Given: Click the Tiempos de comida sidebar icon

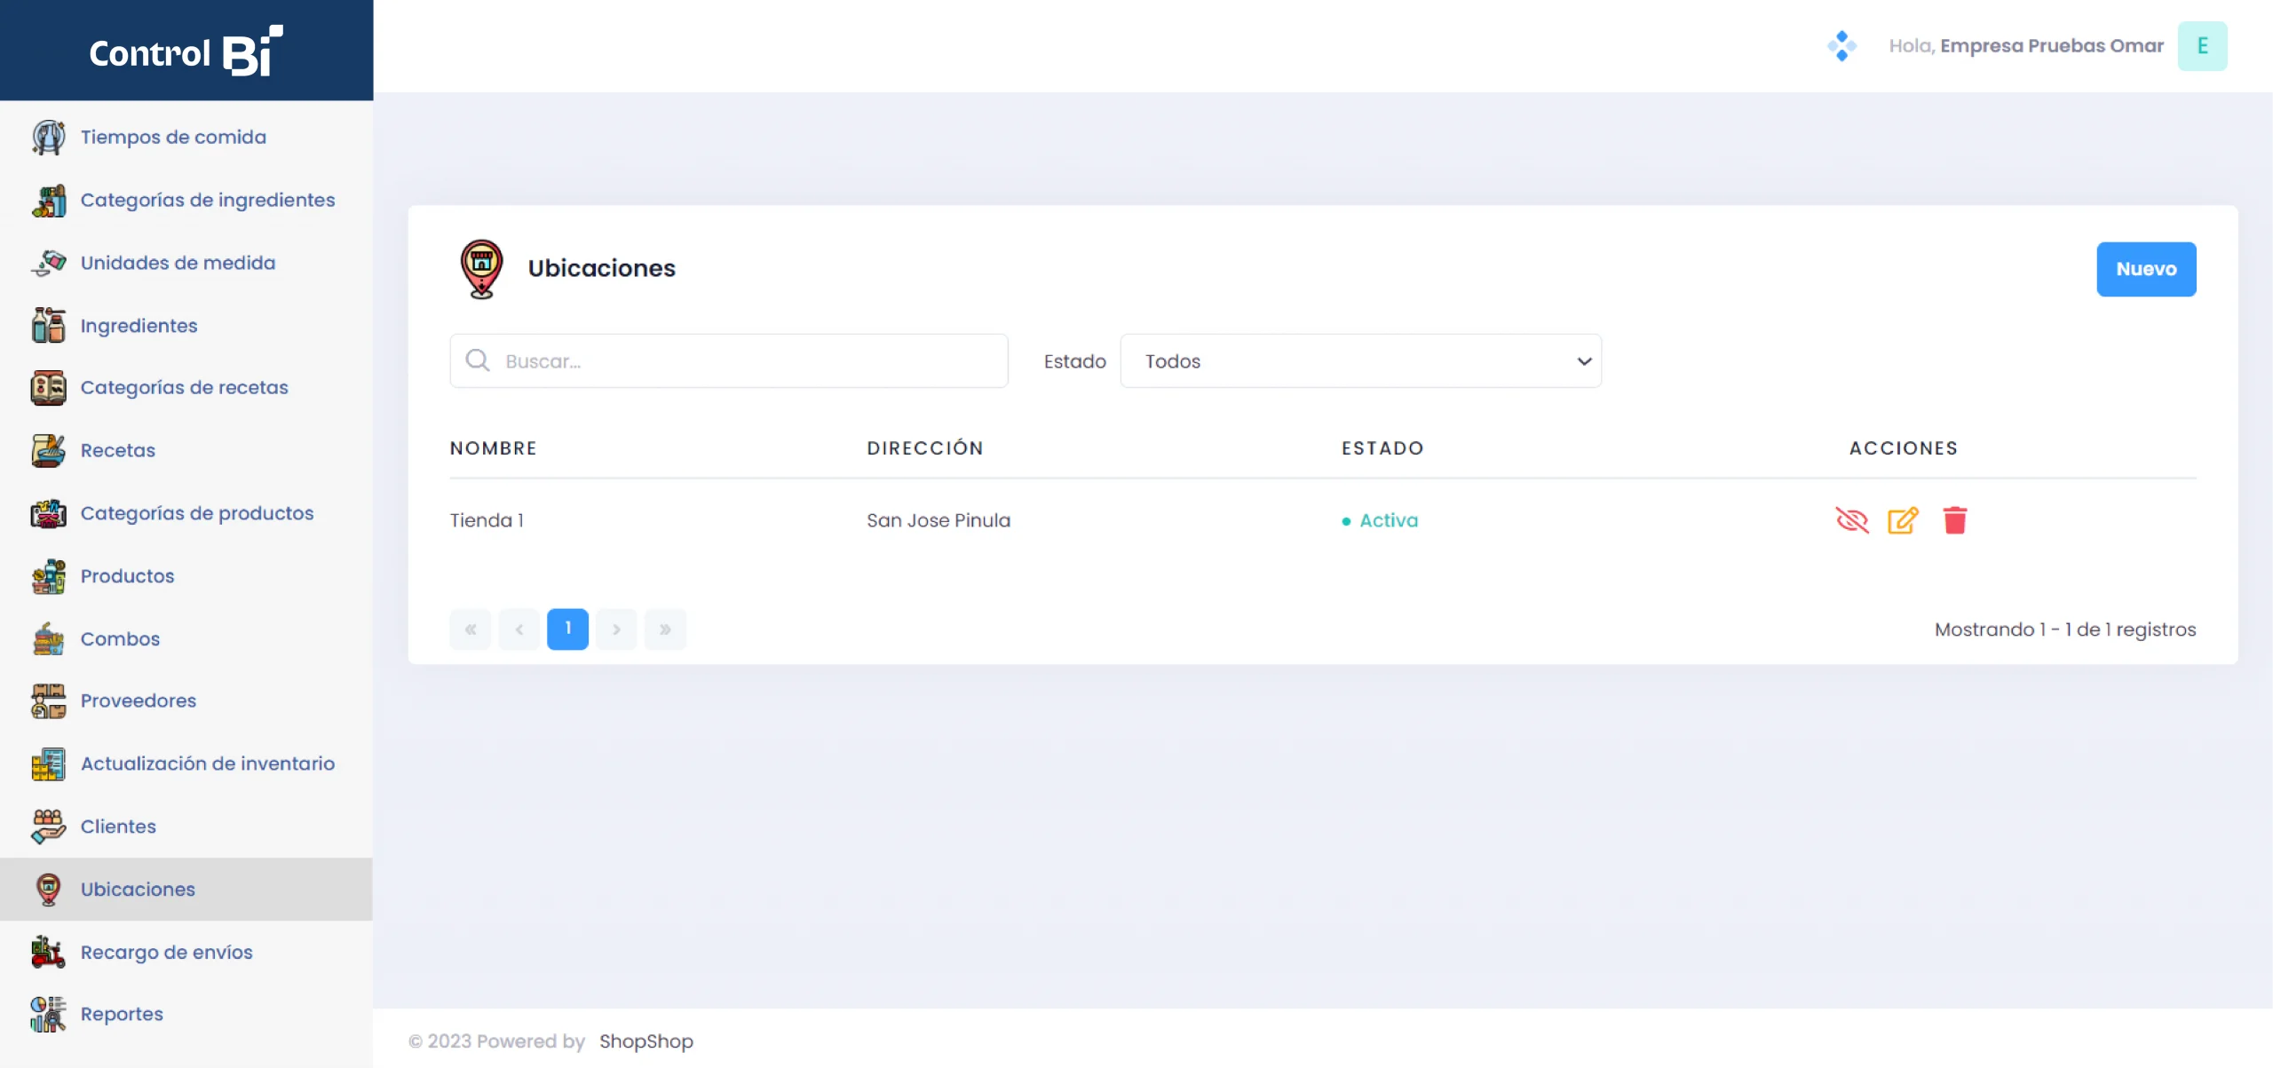Looking at the screenshot, I should pos(48,138).
